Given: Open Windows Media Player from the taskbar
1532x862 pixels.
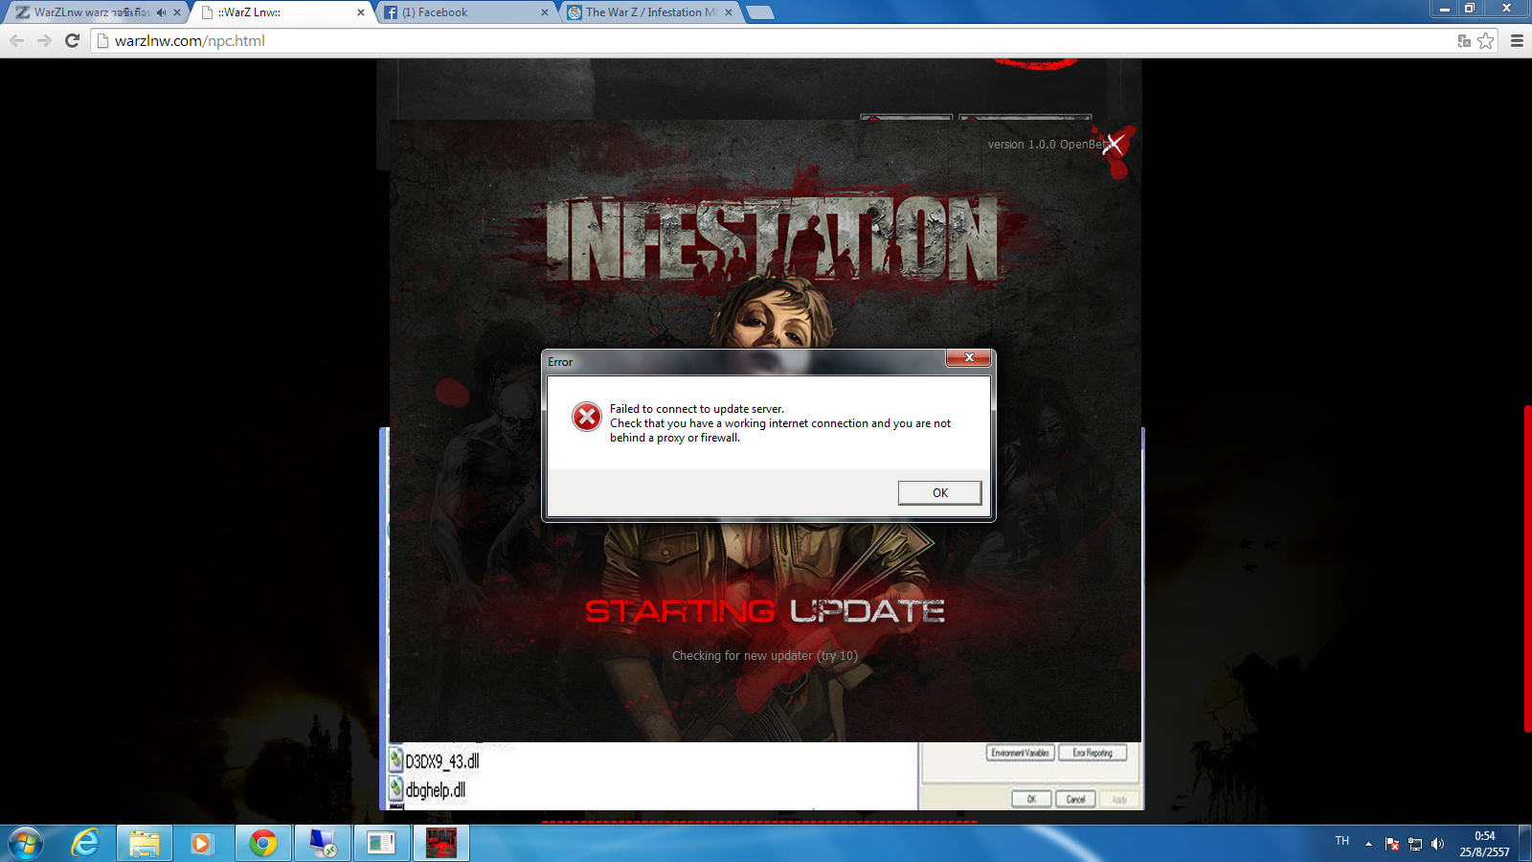Looking at the screenshot, I should point(201,844).
